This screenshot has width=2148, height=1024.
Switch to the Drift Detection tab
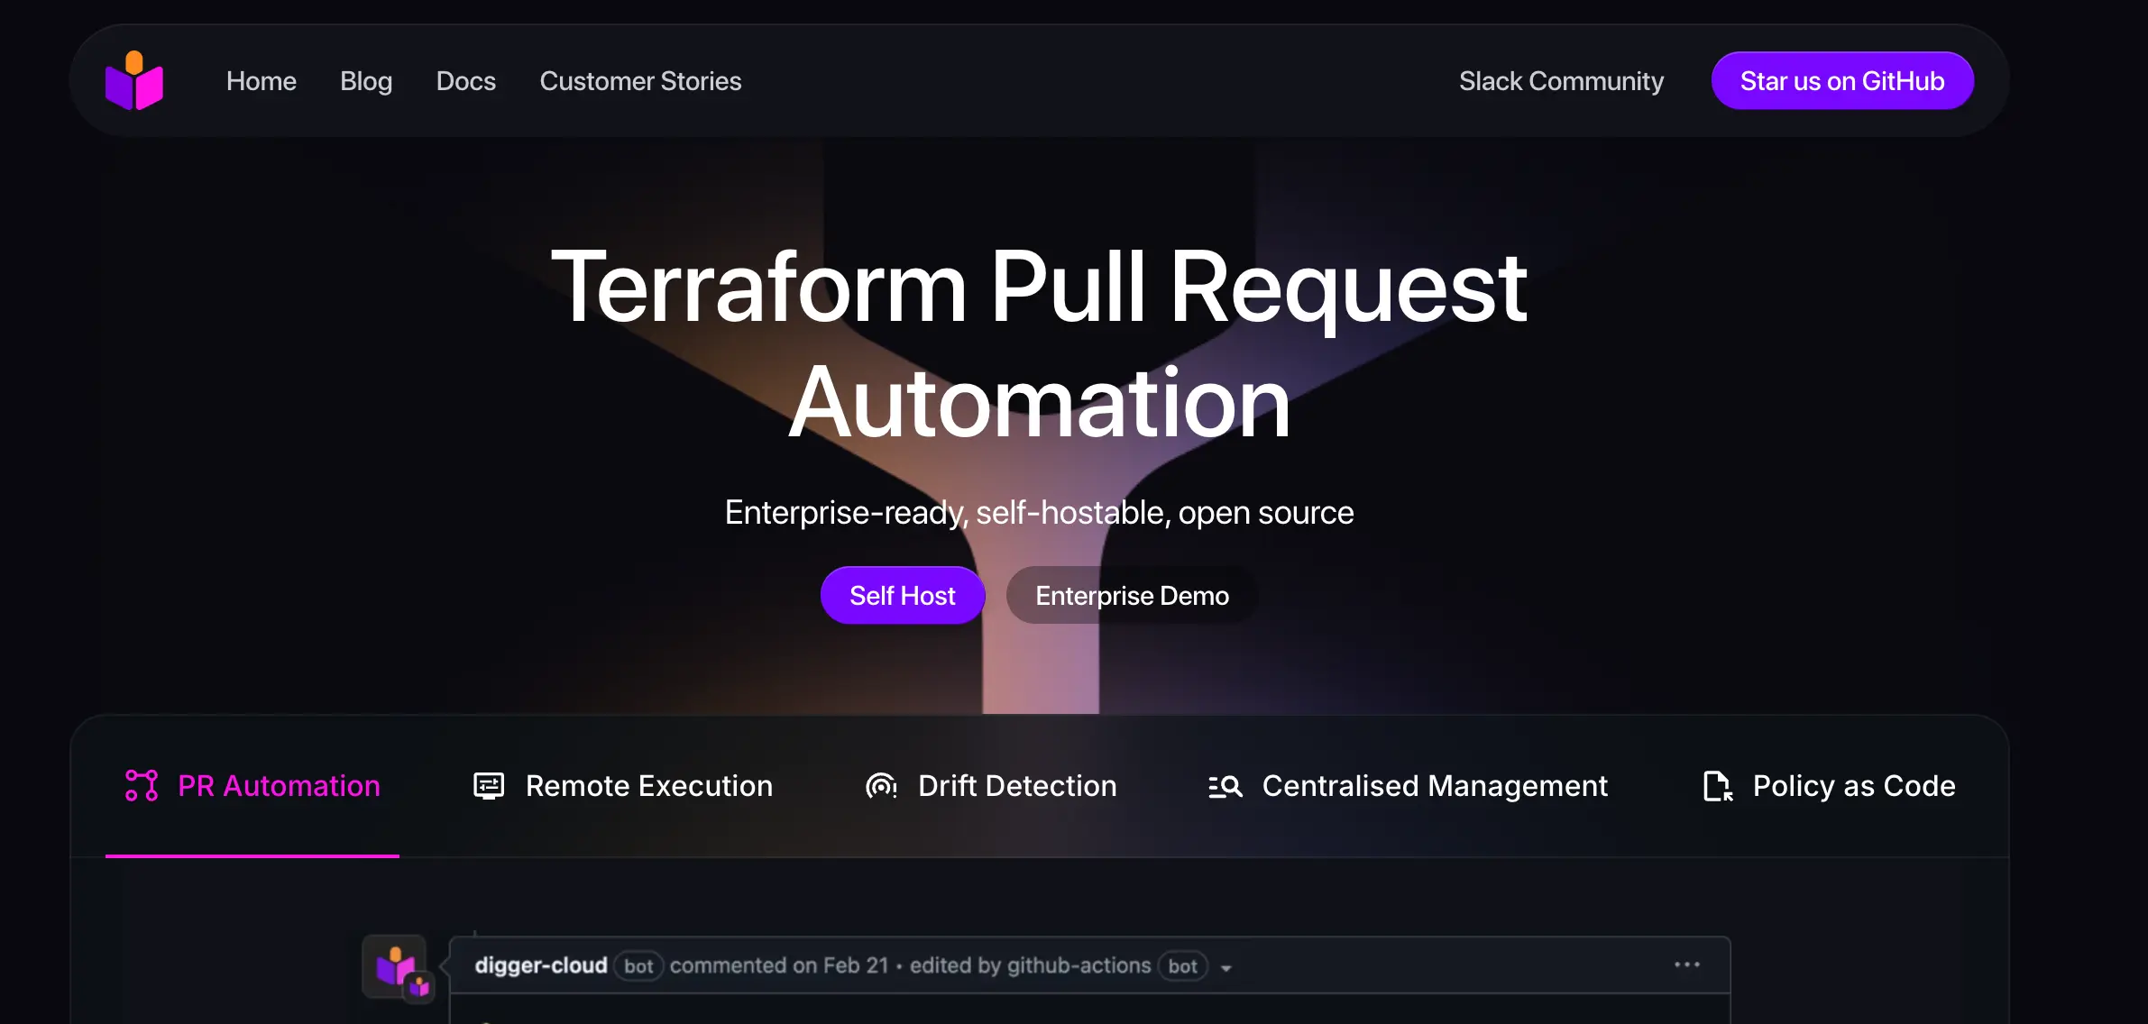tap(1016, 786)
